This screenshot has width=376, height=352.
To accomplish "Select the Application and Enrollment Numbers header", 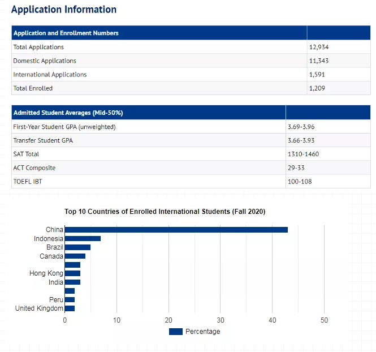I will [x=66, y=33].
